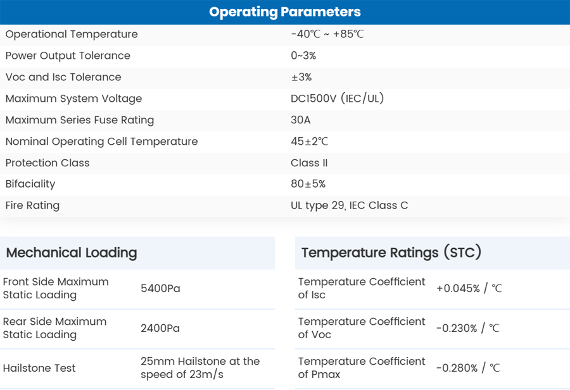Click the Rear Side Maximum Static Loading label
The width and height of the screenshot is (570, 390).
[x=54, y=328]
